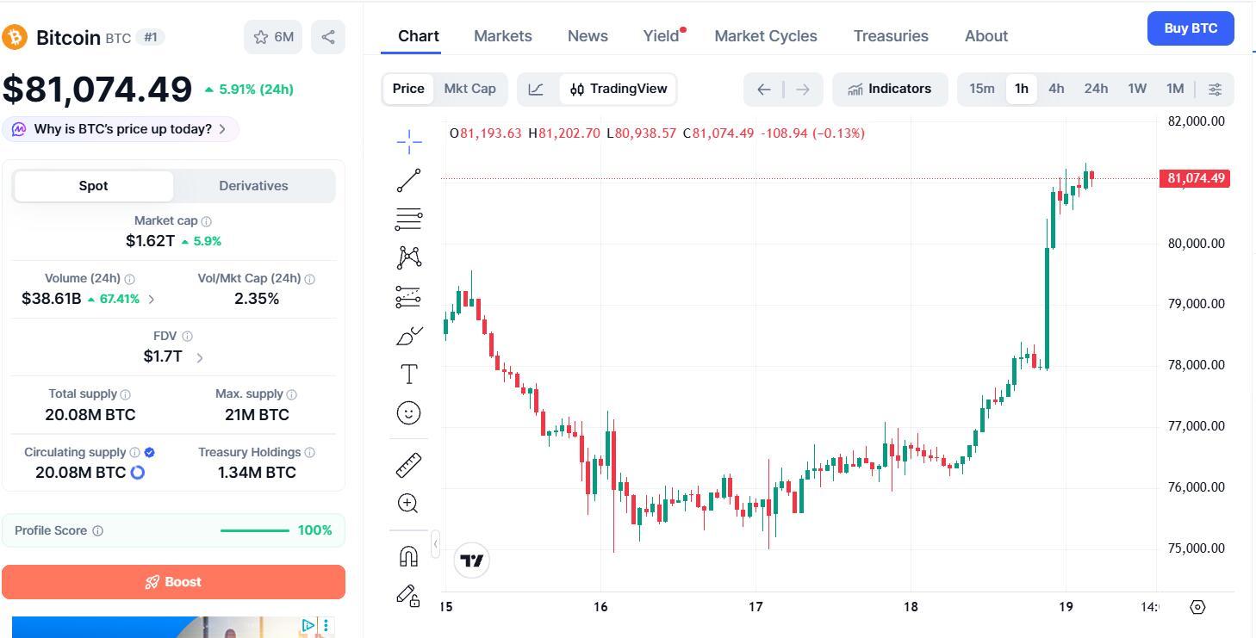The width and height of the screenshot is (1256, 638).
Task: Open the Markets tab
Action: (x=503, y=36)
